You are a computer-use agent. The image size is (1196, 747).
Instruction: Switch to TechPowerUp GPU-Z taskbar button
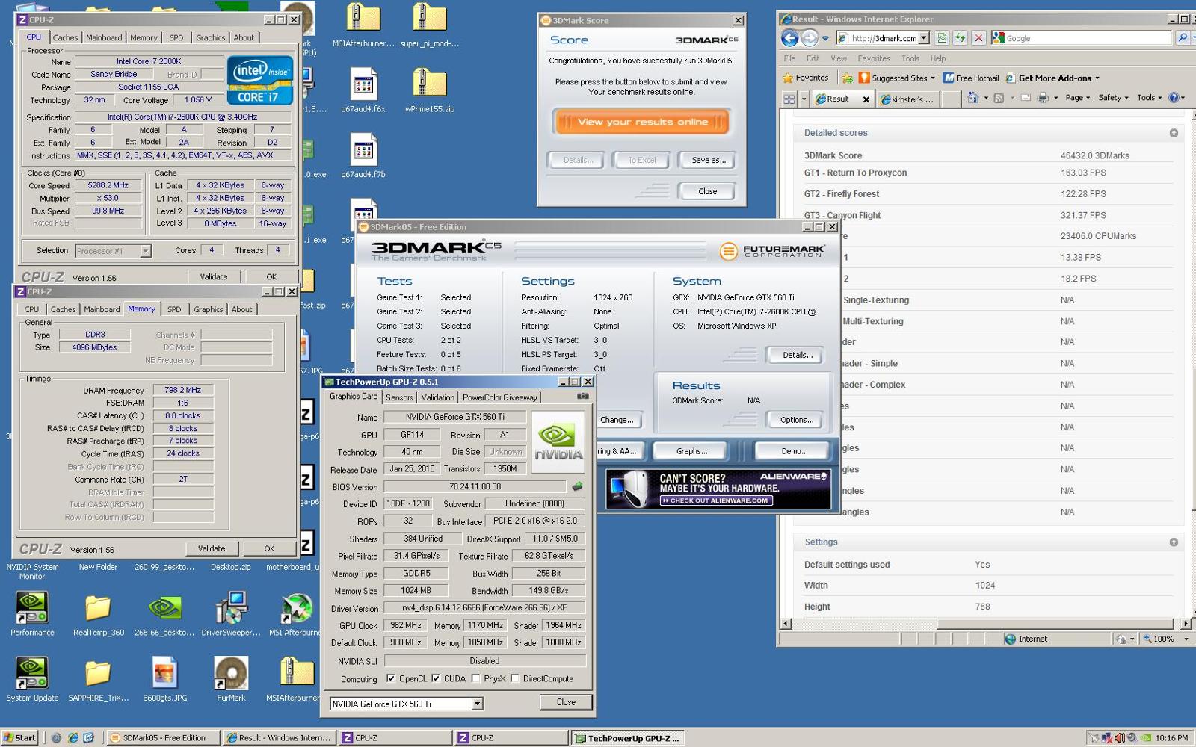pos(628,737)
